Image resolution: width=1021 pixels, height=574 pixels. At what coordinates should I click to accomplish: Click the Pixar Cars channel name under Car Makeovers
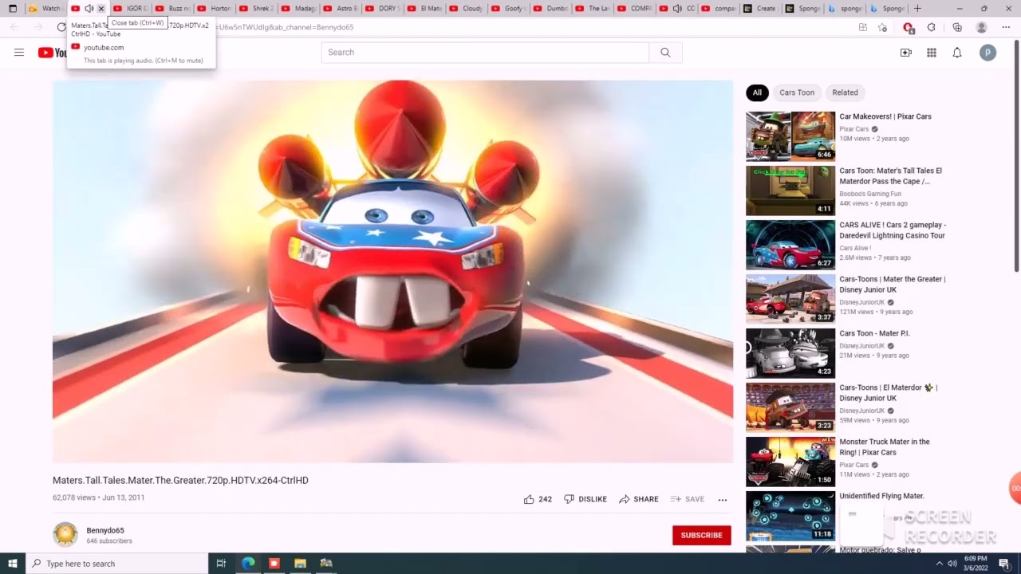pyautogui.click(x=854, y=129)
